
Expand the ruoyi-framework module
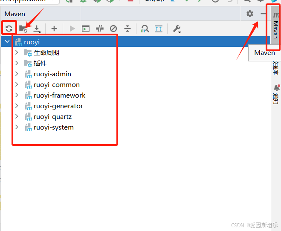pos(17,95)
